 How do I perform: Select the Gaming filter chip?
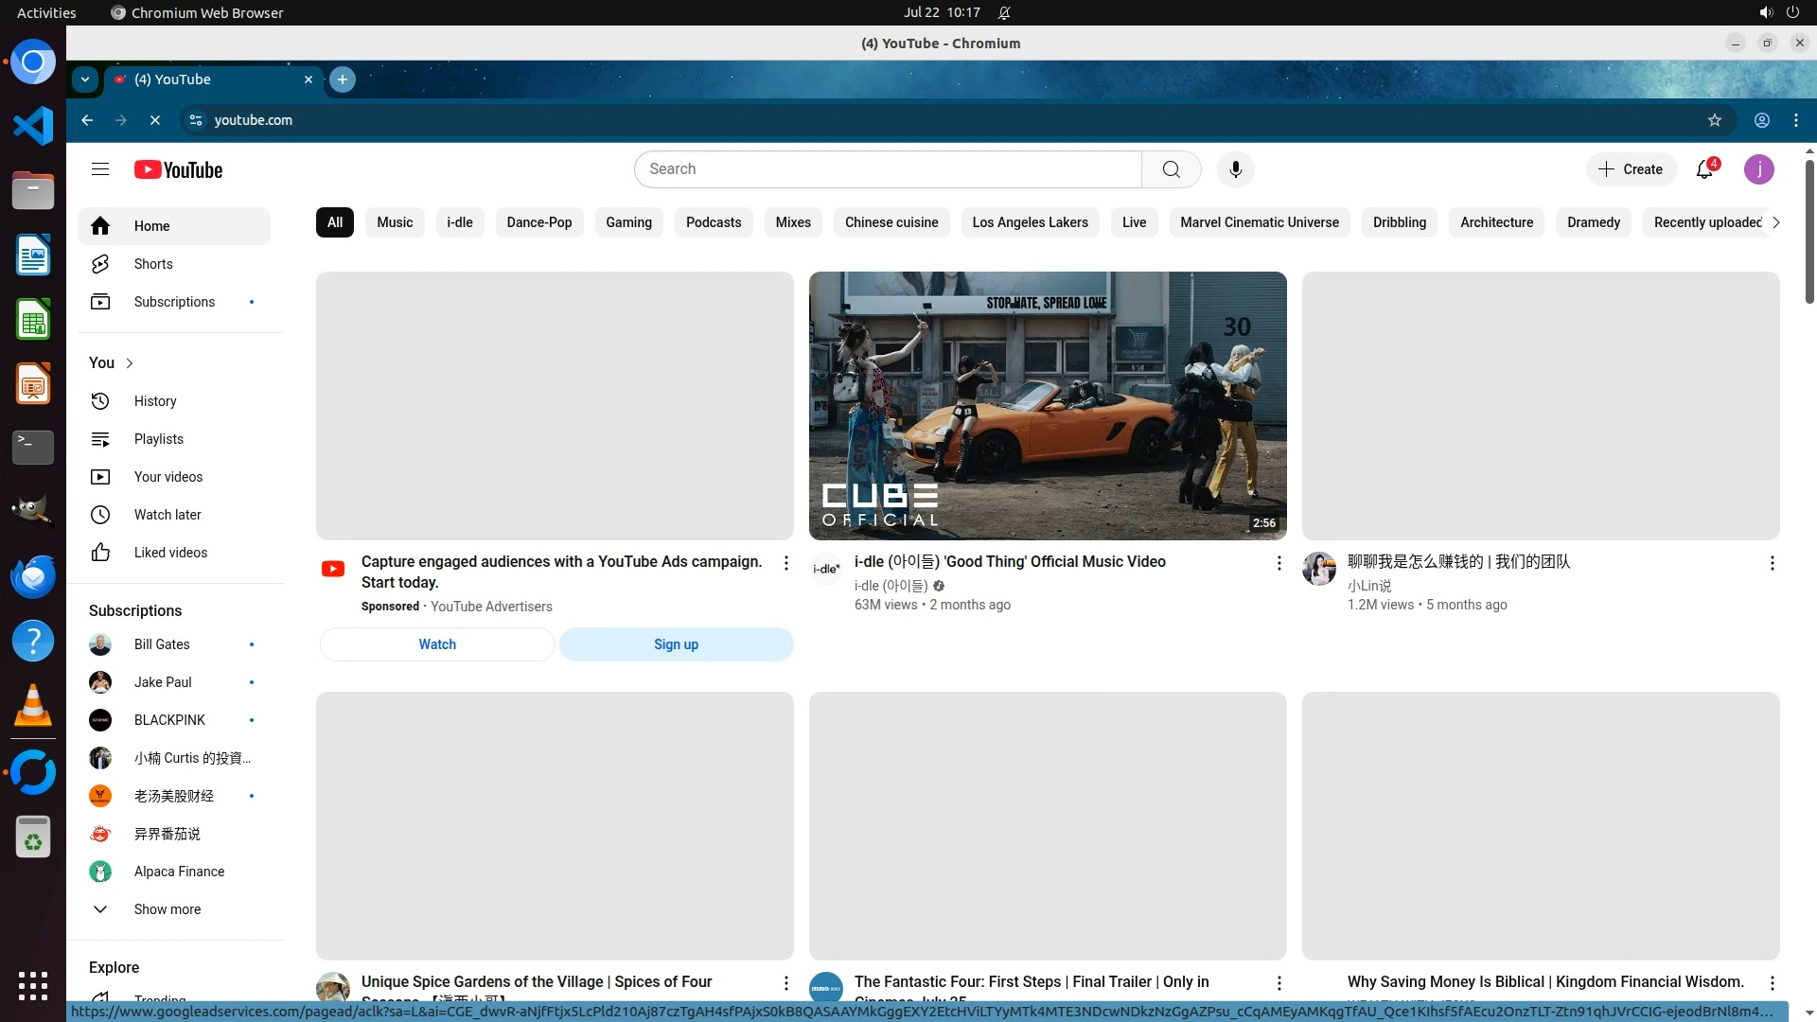628,222
